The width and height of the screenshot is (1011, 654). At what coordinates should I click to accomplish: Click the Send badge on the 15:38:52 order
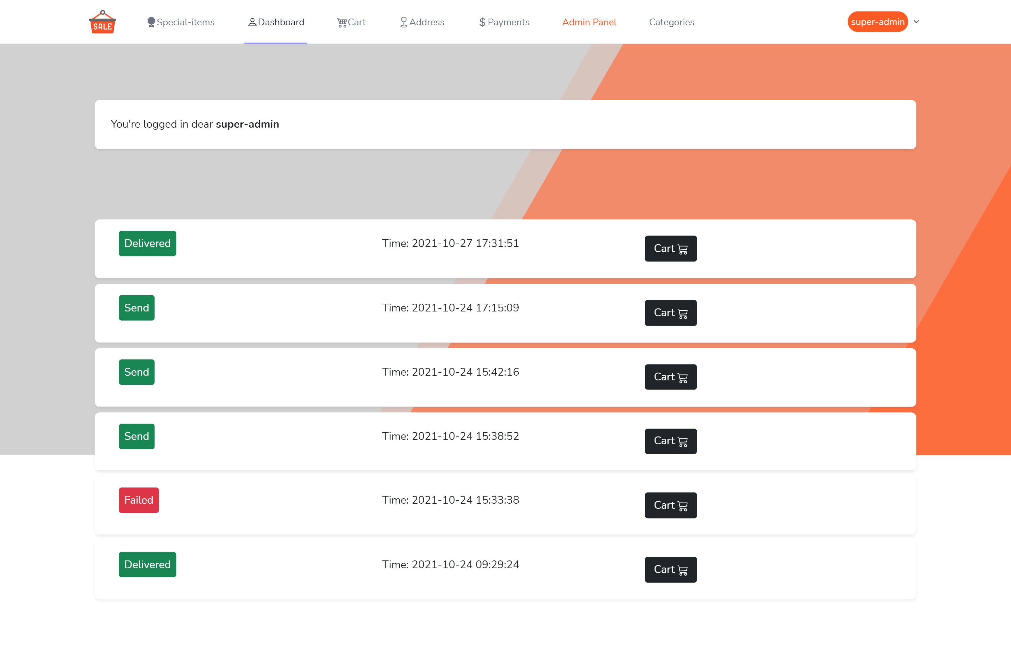pyautogui.click(x=137, y=436)
